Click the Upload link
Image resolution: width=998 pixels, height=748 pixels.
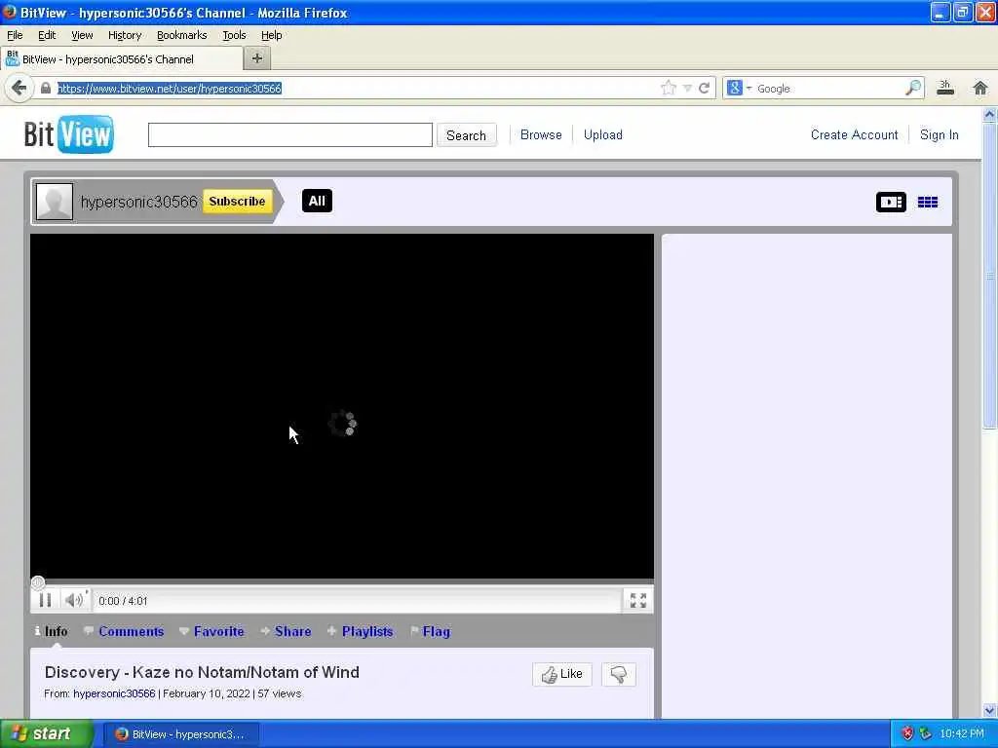tap(602, 134)
